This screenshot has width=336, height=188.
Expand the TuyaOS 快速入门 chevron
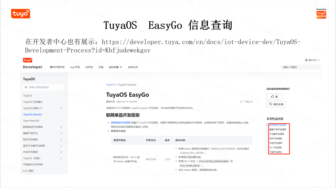61,108
